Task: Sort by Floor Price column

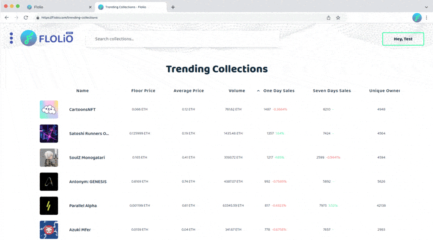Action: (x=143, y=91)
